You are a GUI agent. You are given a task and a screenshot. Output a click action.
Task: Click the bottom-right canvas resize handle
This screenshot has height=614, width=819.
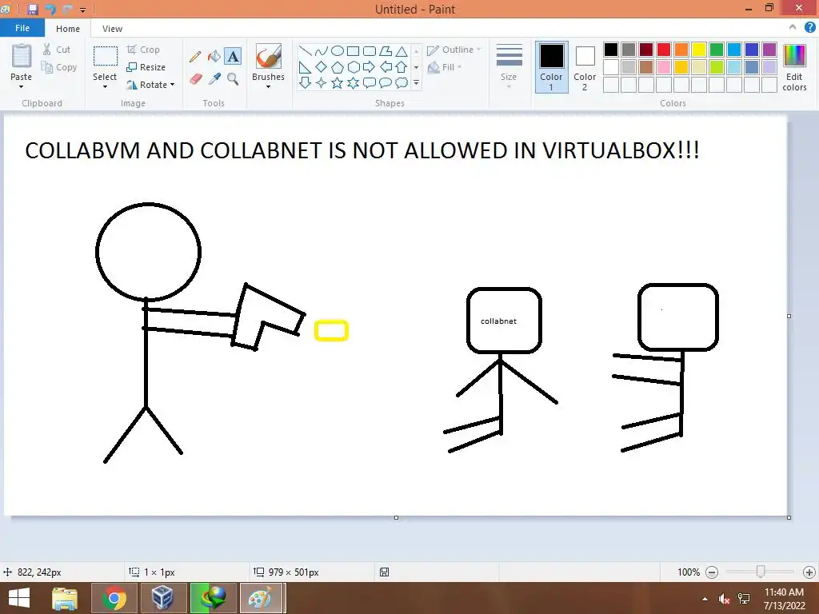[x=789, y=517]
